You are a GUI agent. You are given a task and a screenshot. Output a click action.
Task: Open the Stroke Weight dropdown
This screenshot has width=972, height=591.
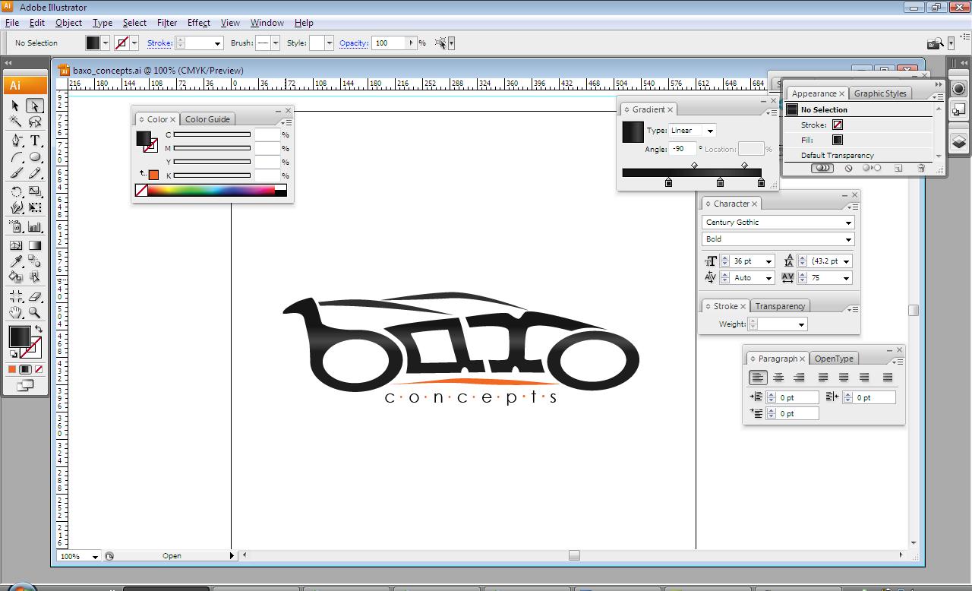[800, 324]
